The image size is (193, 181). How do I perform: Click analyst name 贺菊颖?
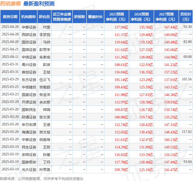point(45,87)
